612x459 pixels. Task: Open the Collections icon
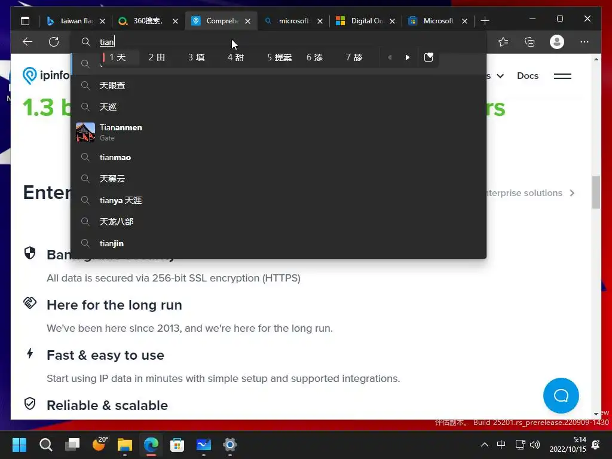(x=530, y=42)
